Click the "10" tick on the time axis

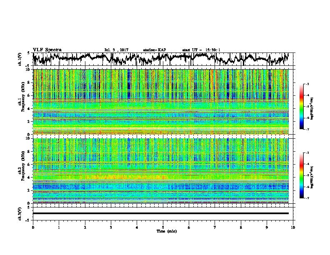coord(293,227)
